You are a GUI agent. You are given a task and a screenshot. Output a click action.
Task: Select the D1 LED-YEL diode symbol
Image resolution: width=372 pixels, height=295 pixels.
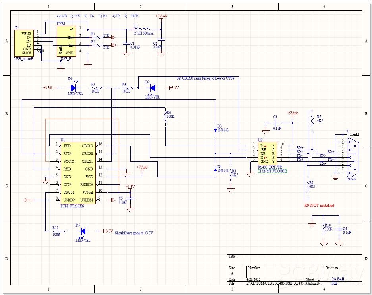coord(73,87)
